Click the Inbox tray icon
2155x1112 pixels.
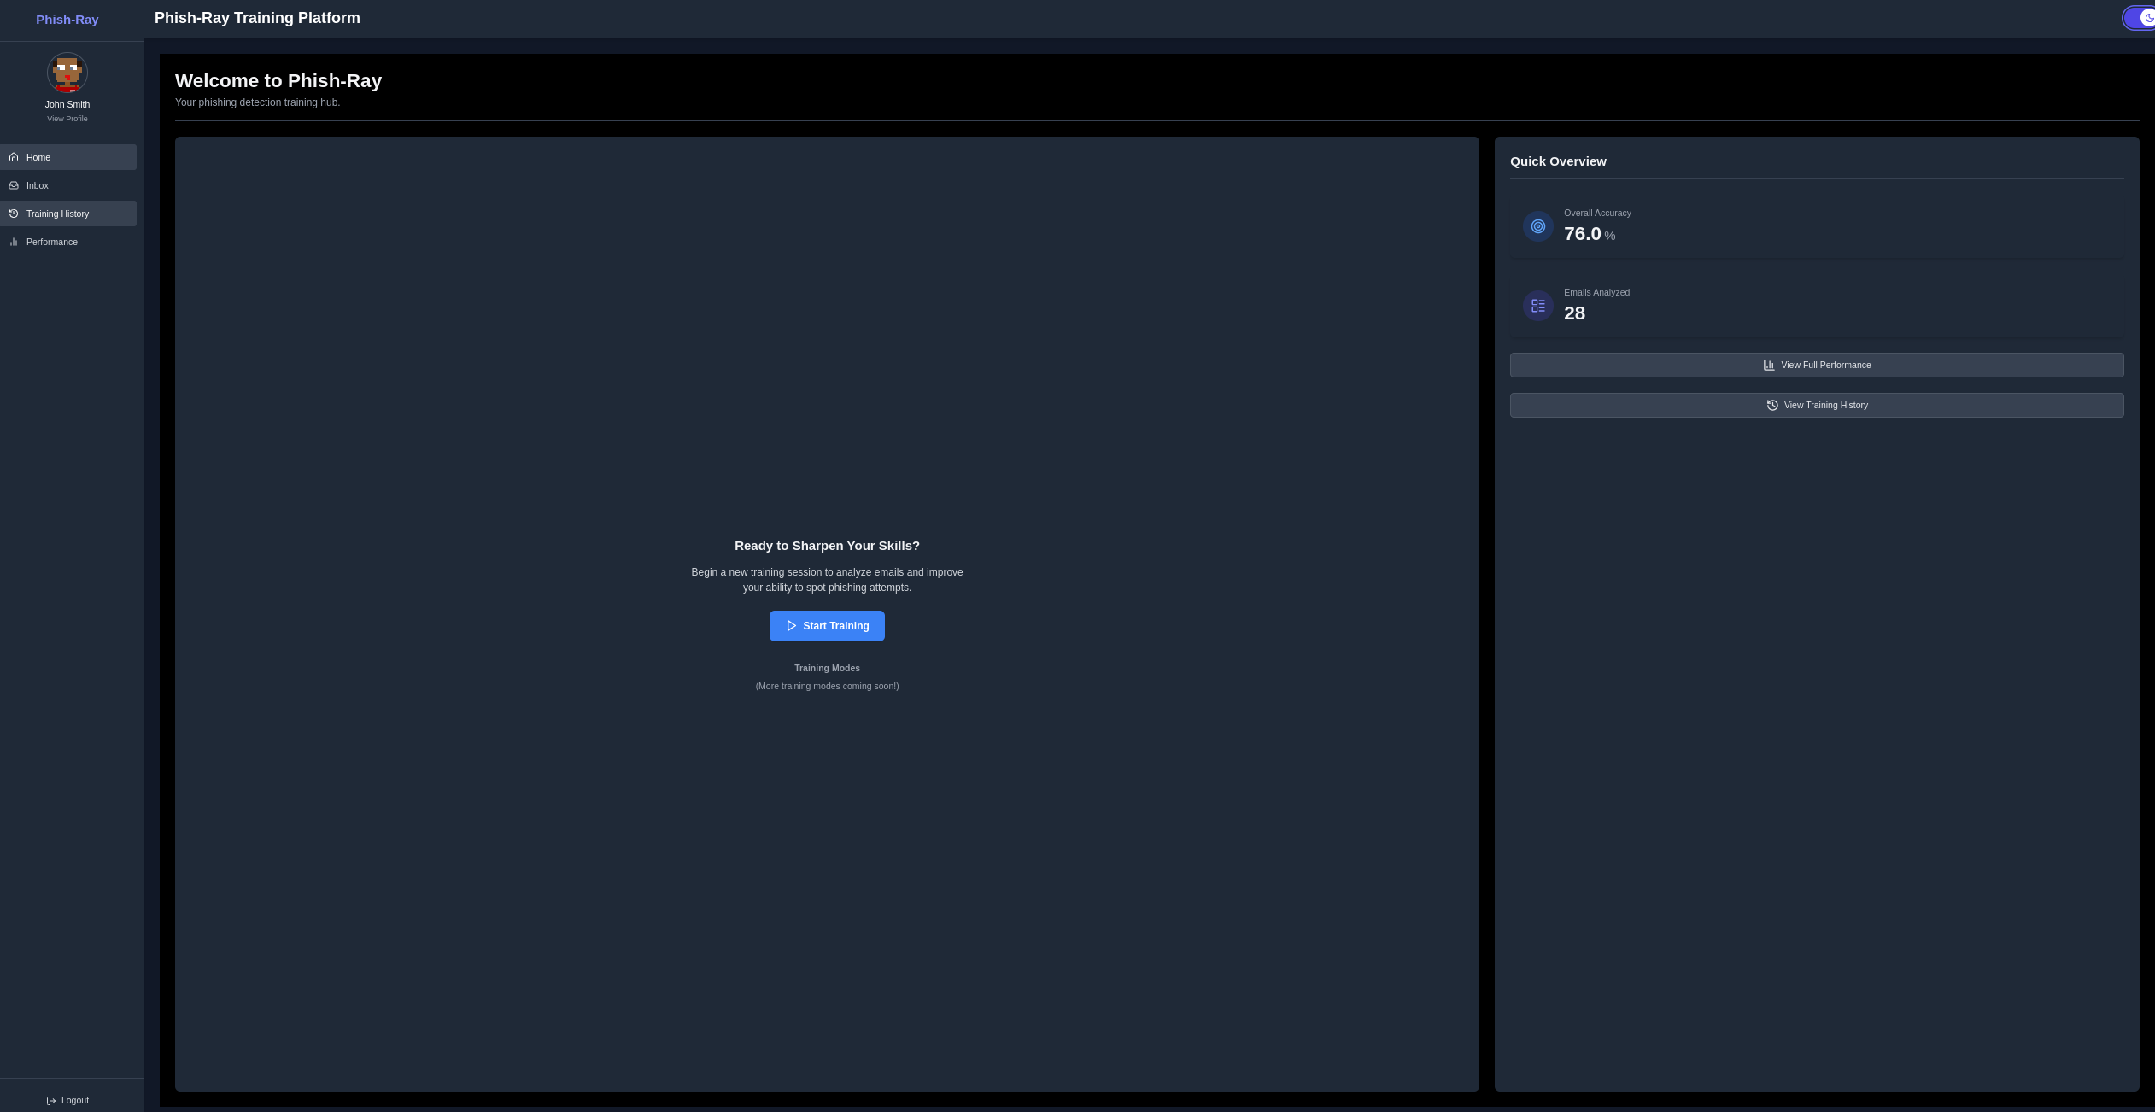click(14, 185)
